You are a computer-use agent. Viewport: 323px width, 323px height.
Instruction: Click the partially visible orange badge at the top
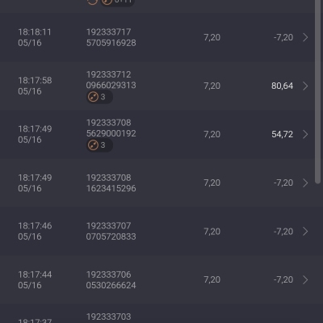117,2
